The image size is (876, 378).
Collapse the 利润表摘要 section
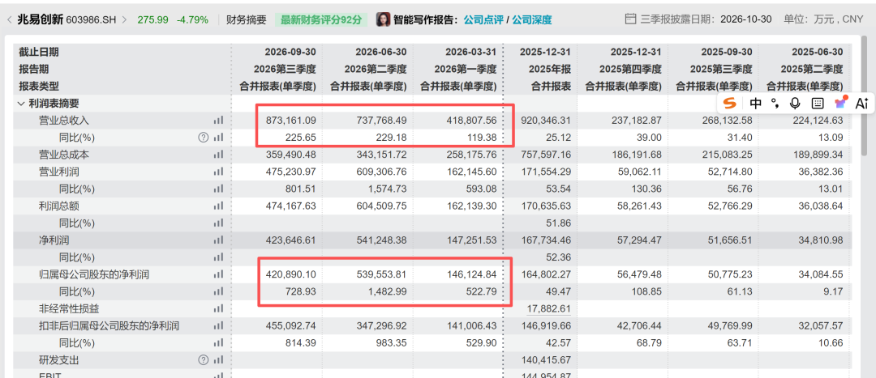[21, 103]
